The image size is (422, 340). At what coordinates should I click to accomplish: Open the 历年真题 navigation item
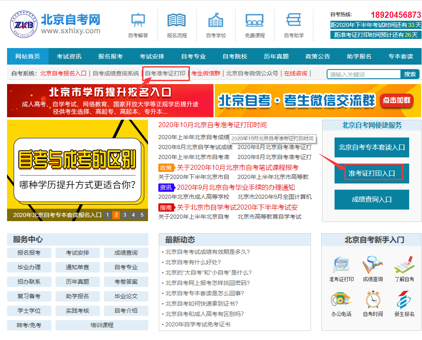(x=276, y=57)
